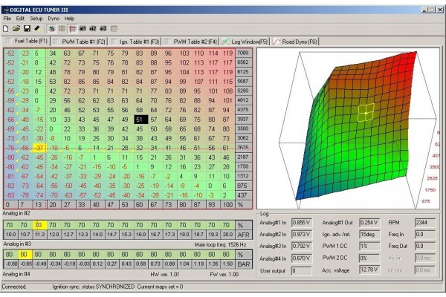This screenshot has width=446, height=297.
Task: Click the 60 load axis cell
Action: (x=140, y=205)
